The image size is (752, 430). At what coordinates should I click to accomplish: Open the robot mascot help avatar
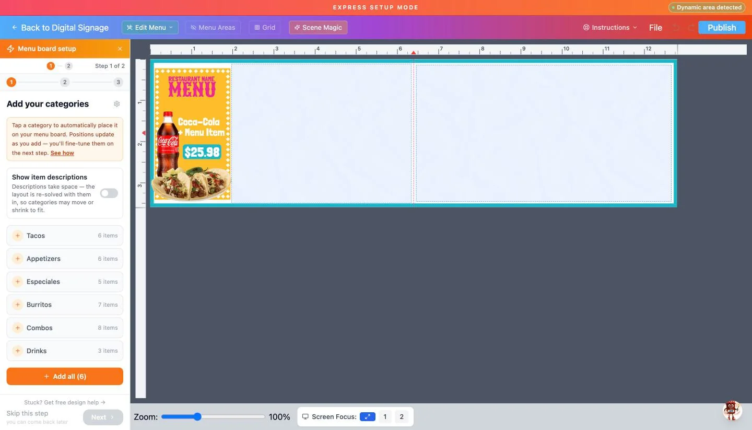coord(732,410)
